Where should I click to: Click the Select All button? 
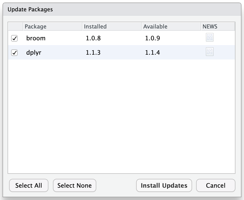click(29, 185)
